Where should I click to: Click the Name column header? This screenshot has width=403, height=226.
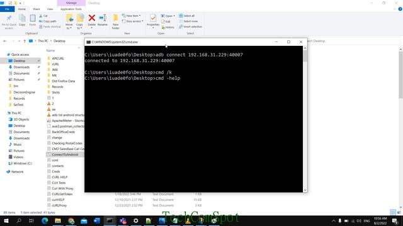click(x=50, y=51)
